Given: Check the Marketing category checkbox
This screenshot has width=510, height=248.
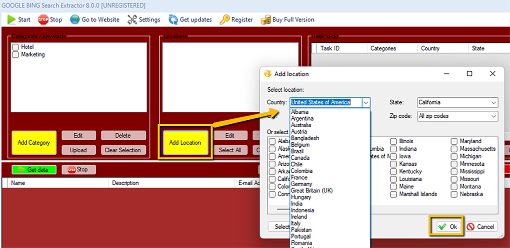Looking at the screenshot, I should [x=15, y=55].
